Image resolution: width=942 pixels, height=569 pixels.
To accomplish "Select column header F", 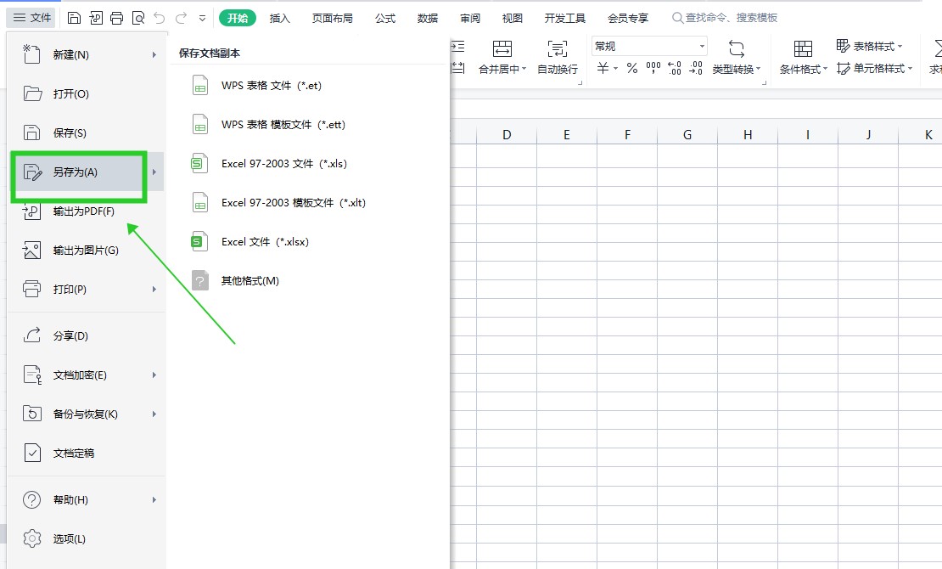I will pos(627,134).
